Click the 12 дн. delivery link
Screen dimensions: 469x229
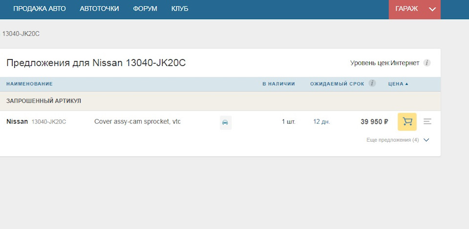click(x=321, y=122)
